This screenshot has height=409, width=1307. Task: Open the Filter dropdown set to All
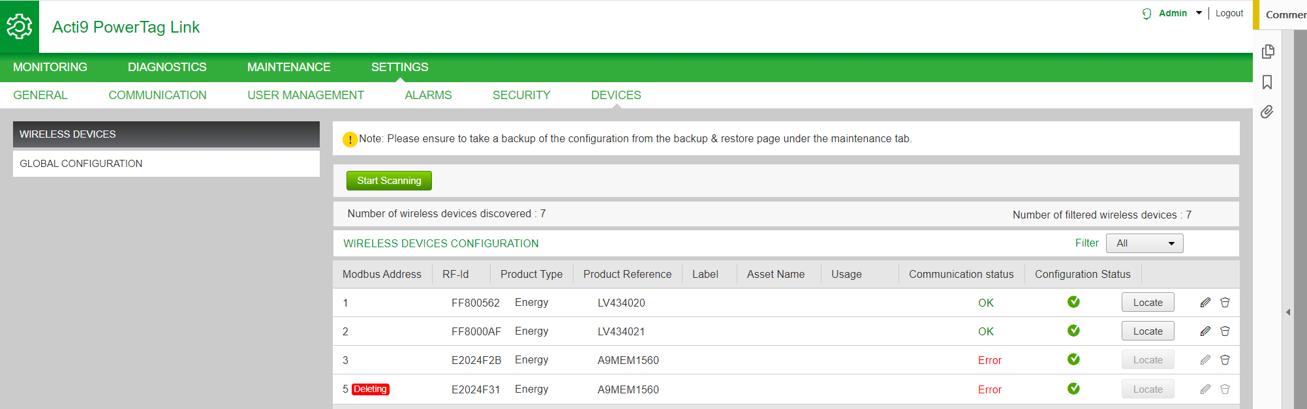(1145, 243)
